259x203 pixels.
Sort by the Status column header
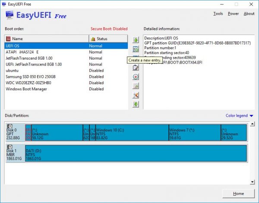(108, 39)
